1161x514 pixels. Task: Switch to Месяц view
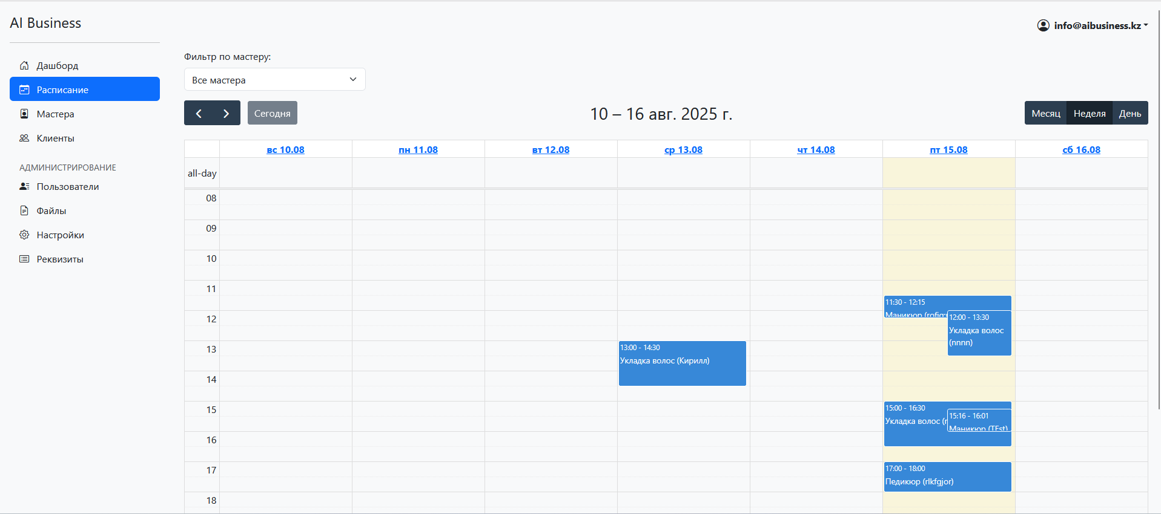point(1045,113)
